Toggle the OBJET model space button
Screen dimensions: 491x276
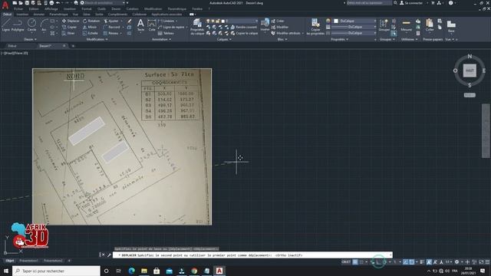point(346,262)
